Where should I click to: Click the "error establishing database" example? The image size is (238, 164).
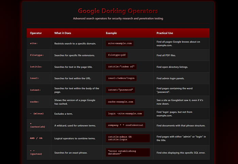[128, 152]
